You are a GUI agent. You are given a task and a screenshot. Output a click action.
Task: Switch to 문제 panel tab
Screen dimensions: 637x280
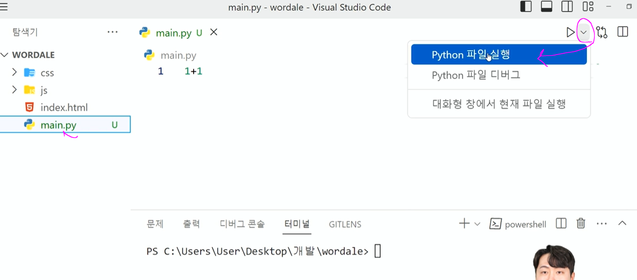pyautogui.click(x=155, y=224)
